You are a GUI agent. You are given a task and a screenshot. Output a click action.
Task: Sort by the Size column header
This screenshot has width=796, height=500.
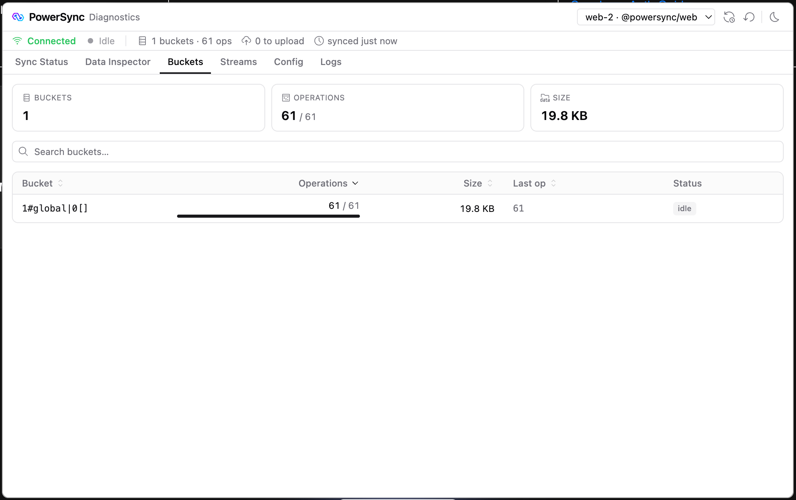click(478, 183)
